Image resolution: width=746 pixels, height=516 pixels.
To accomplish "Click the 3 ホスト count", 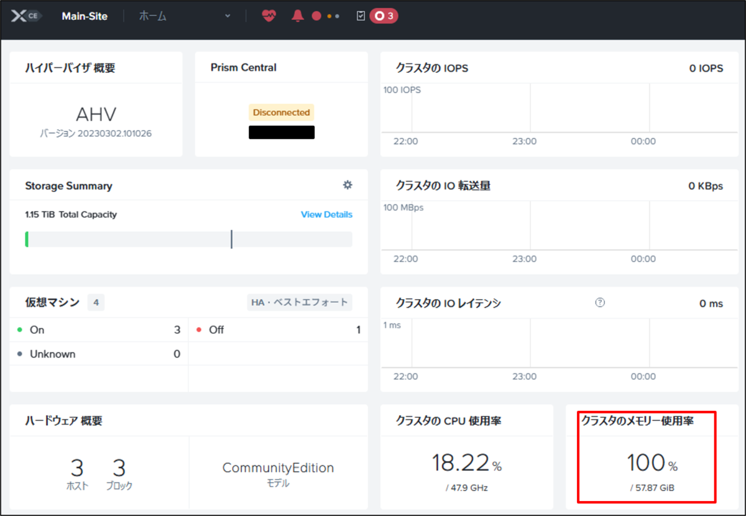I will (x=77, y=474).
